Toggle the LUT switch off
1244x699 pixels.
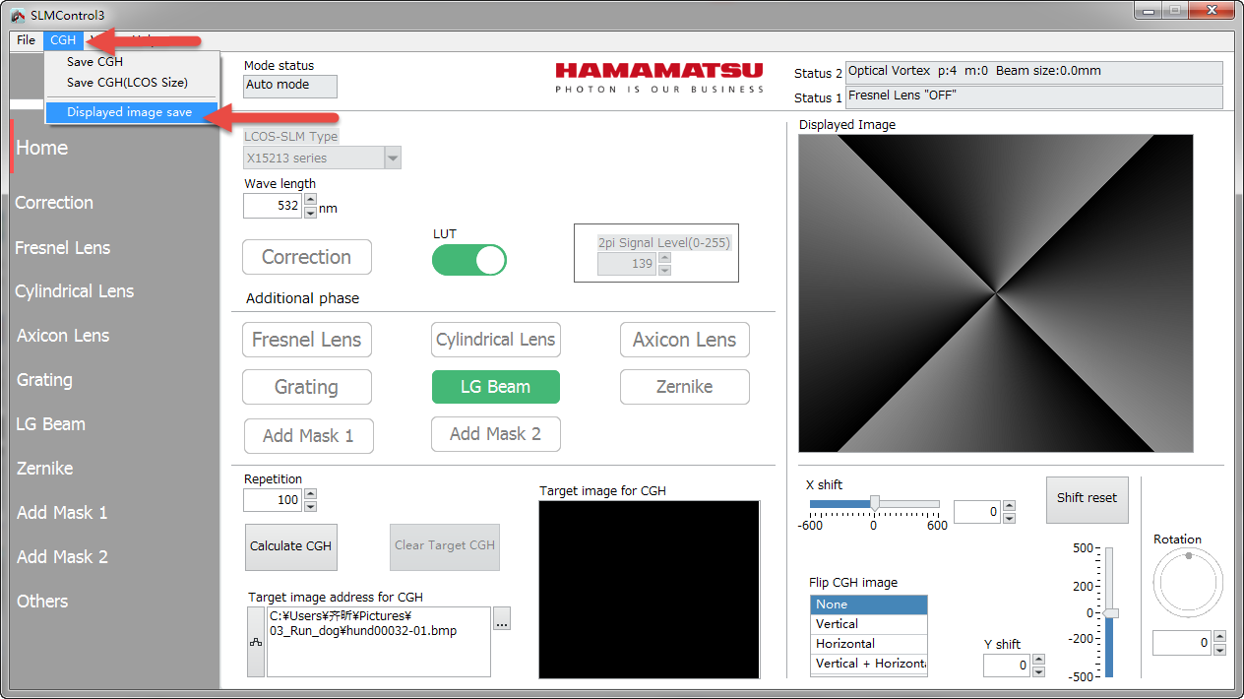(469, 260)
